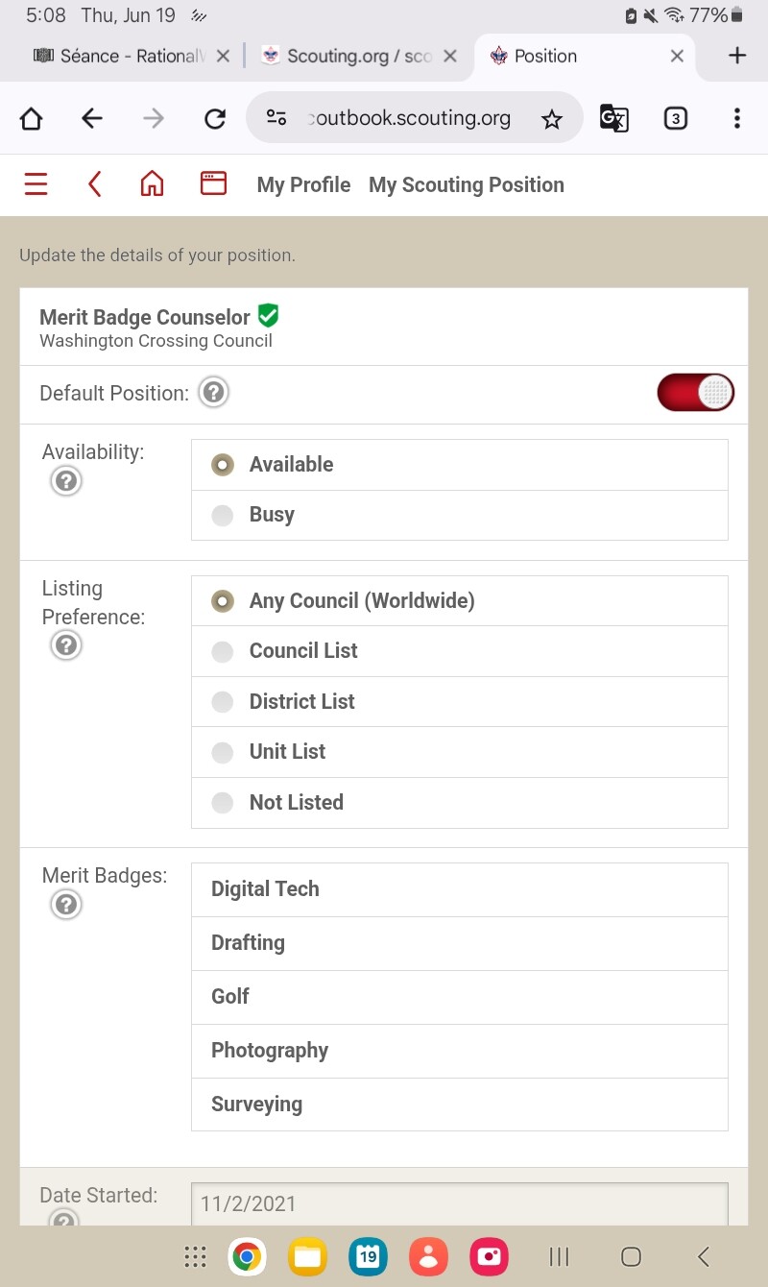The image size is (768, 1287).
Task: Select the Photography merit badge
Action: [x=270, y=1051]
